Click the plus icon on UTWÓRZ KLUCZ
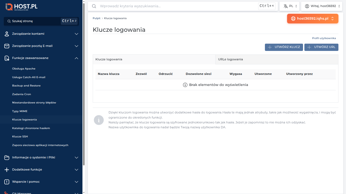This screenshot has height=194, width=346. click(270, 47)
